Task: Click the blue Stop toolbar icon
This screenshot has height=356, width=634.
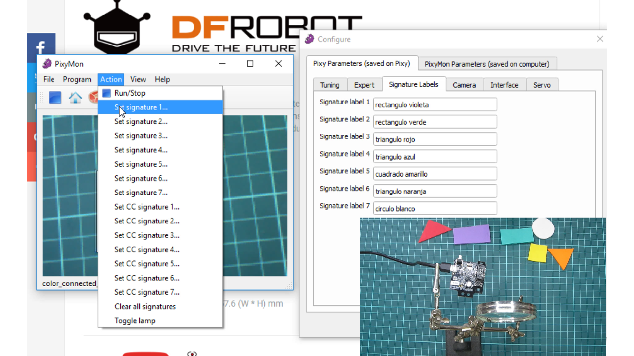Action: pyautogui.click(x=55, y=98)
